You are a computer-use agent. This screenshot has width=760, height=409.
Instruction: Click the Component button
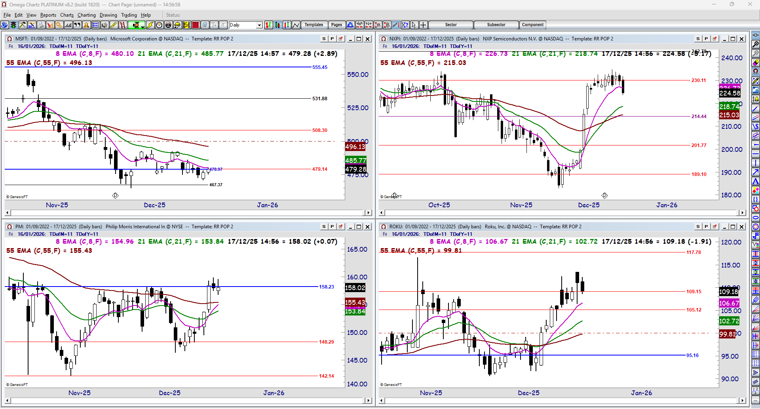(533, 25)
